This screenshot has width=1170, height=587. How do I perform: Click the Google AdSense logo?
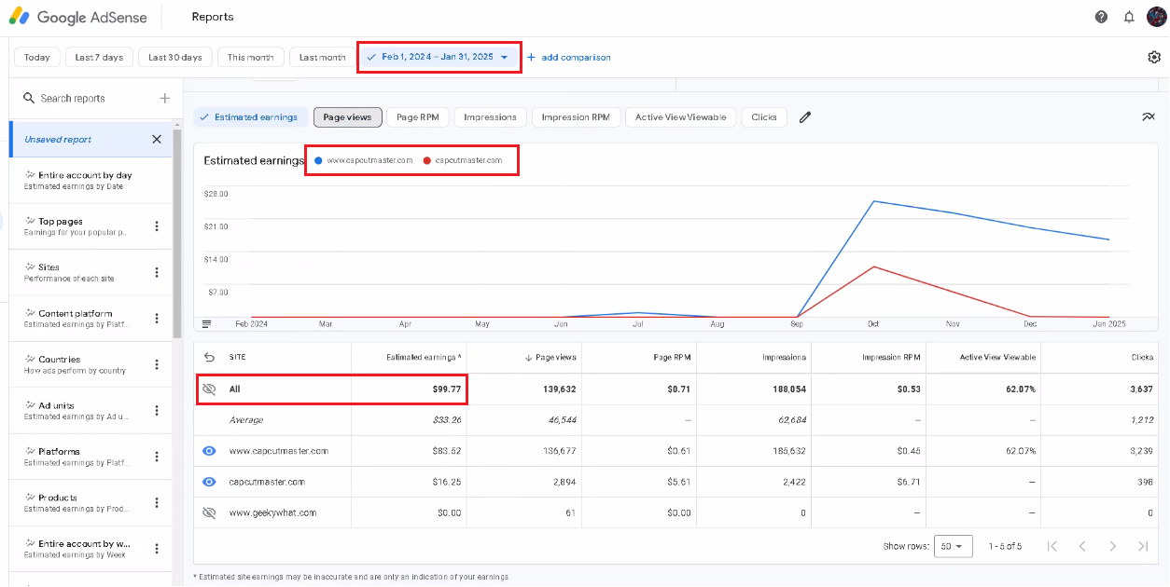click(x=79, y=17)
